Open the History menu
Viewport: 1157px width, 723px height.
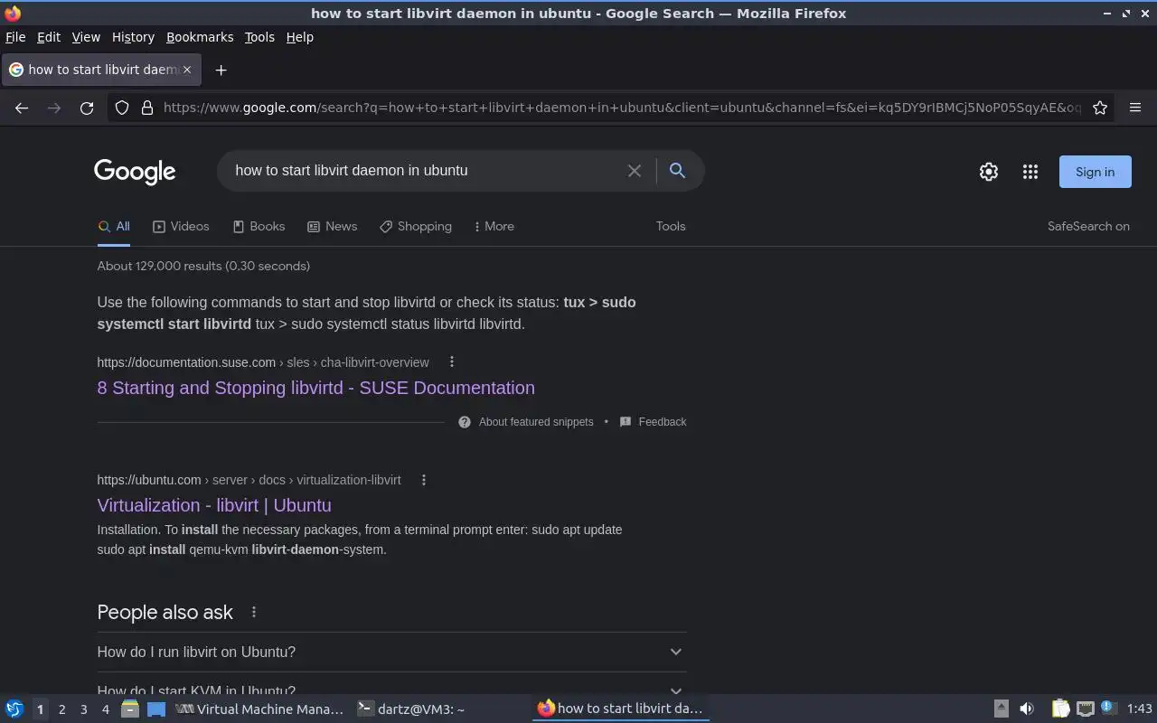click(133, 37)
